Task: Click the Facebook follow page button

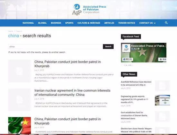Action: pos(127,59)
